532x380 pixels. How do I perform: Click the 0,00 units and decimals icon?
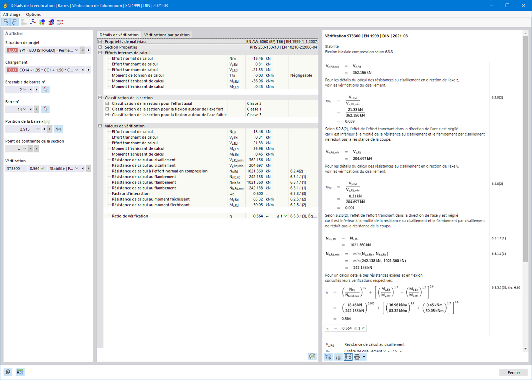click(x=20, y=372)
